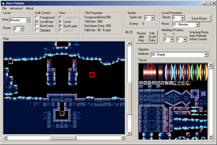This screenshot has height=145, width=217.
Task: Select the cracked crumble block tile
Action: click(167, 83)
